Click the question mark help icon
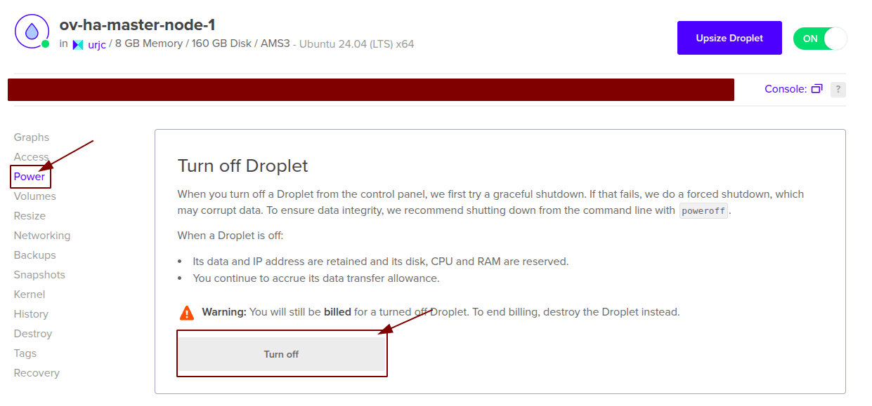The height and width of the screenshot is (406, 872). click(x=838, y=89)
